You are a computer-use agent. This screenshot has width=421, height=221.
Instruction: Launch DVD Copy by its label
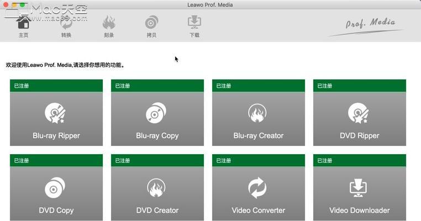[x=56, y=211]
